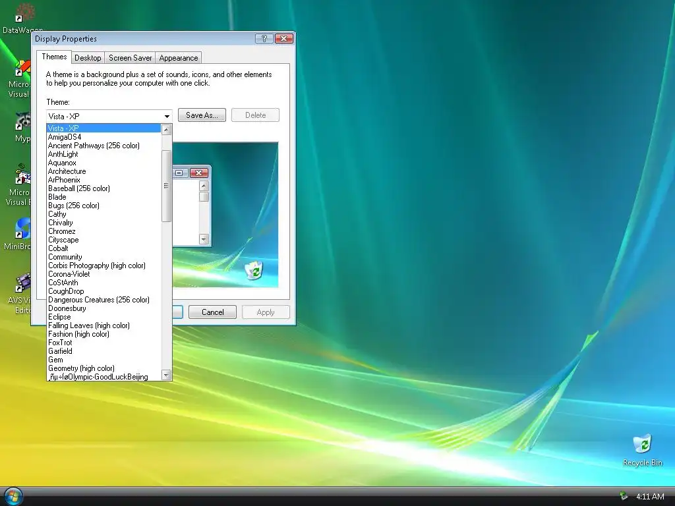Switch to the Themes tab
The height and width of the screenshot is (506, 675).
coord(54,57)
